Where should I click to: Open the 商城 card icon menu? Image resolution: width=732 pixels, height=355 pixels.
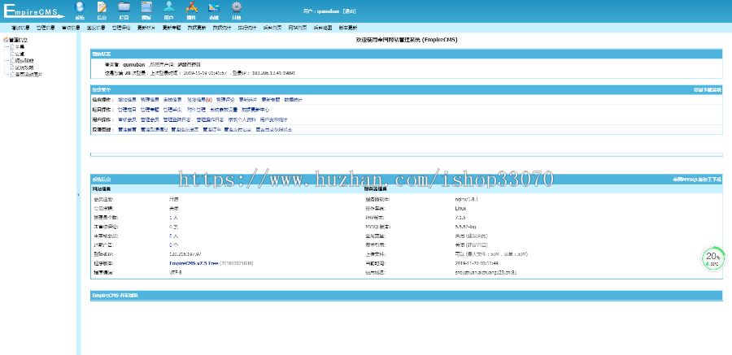click(213, 10)
